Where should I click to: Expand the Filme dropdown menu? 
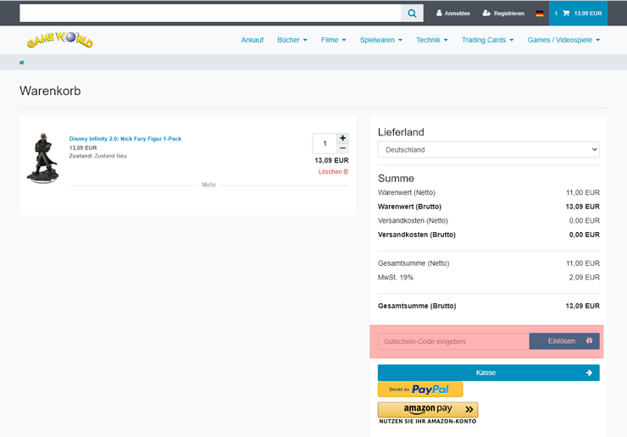[x=334, y=40]
